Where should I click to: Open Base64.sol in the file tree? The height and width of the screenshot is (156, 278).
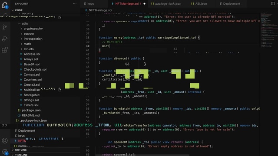[32, 65]
